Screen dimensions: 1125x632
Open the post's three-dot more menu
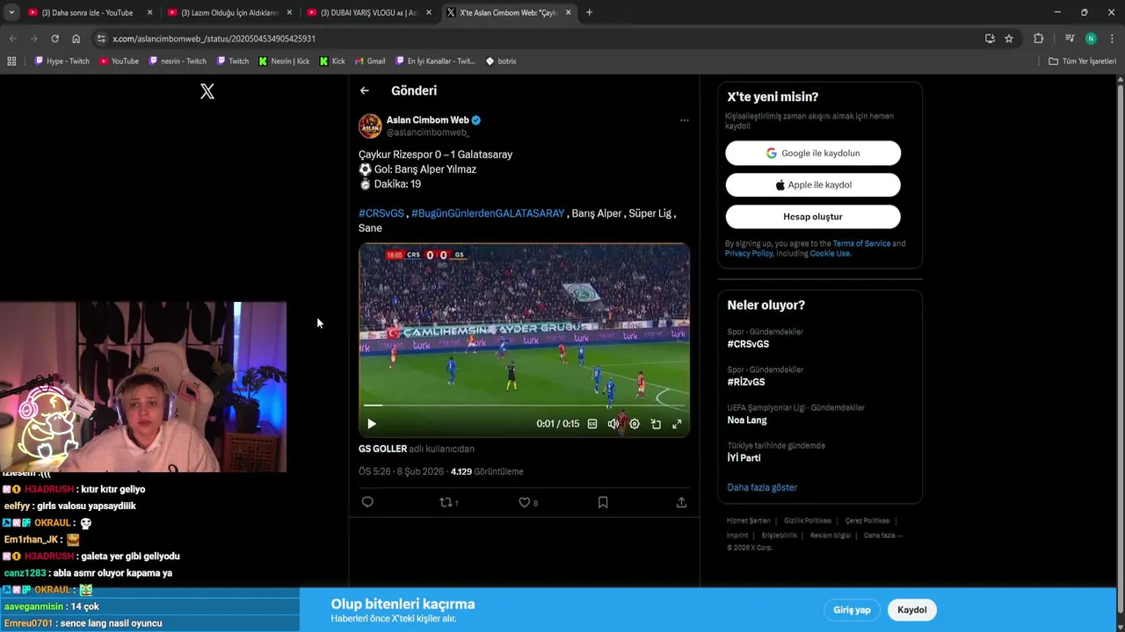coord(684,120)
